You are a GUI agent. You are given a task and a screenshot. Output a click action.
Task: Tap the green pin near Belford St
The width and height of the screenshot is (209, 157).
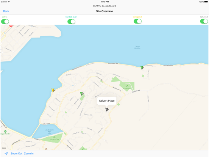(81, 94)
